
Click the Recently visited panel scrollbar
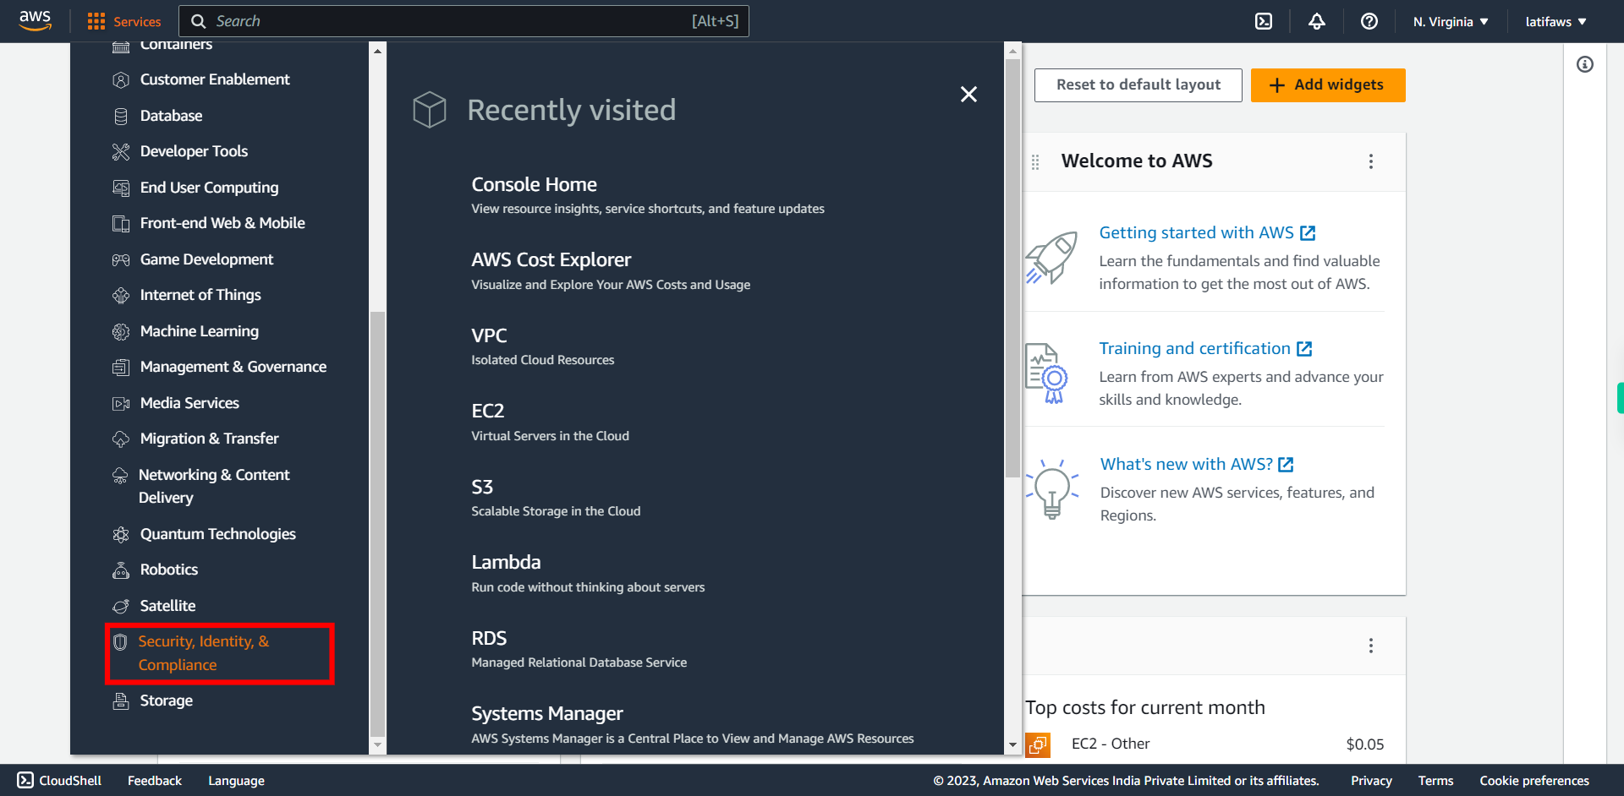coord(1012,268)
